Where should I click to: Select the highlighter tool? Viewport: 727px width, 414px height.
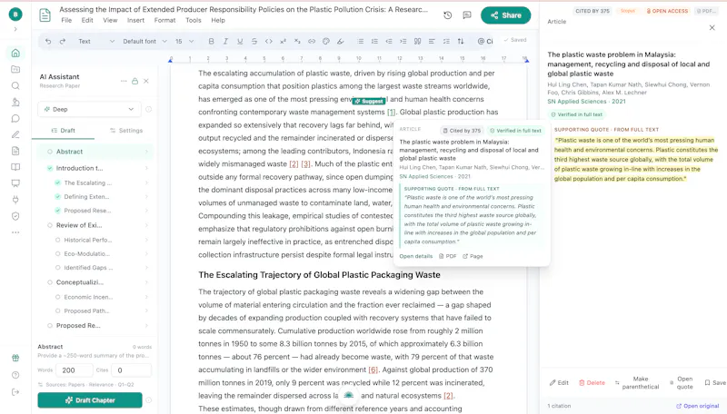pos(340,41)
